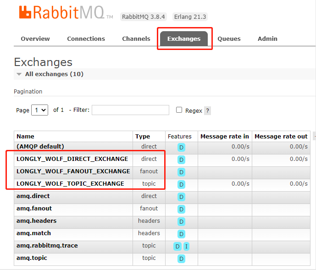Click the D badge in amq.headers row
Image resolution: width=316 pixels, height=270 pixels.
tap(181, 222)
